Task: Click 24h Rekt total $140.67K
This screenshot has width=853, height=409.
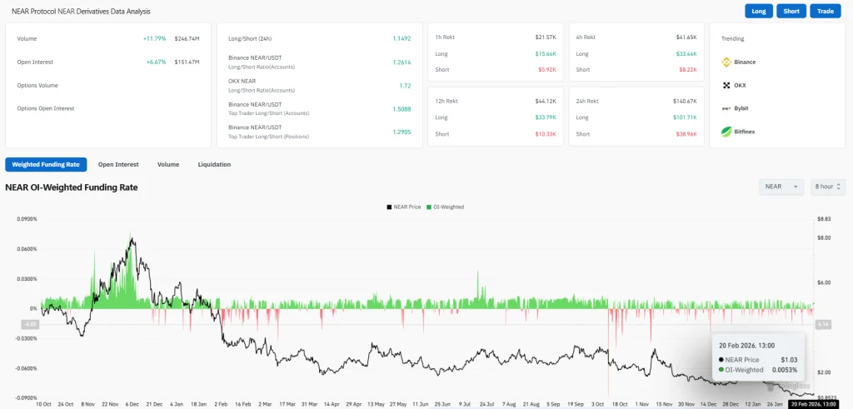Action: coord(685,101)
